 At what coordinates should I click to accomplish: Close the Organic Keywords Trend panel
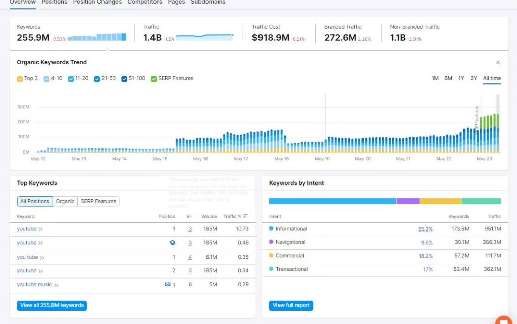point(498,62)
